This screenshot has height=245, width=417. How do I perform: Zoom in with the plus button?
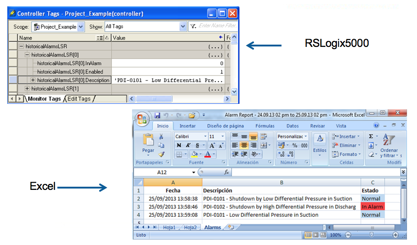tap(396, 235)
